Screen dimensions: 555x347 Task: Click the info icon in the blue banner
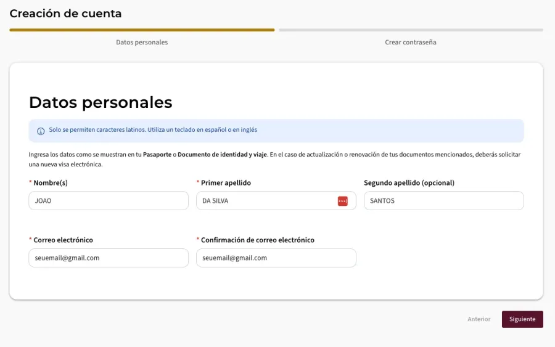[41, 131]
